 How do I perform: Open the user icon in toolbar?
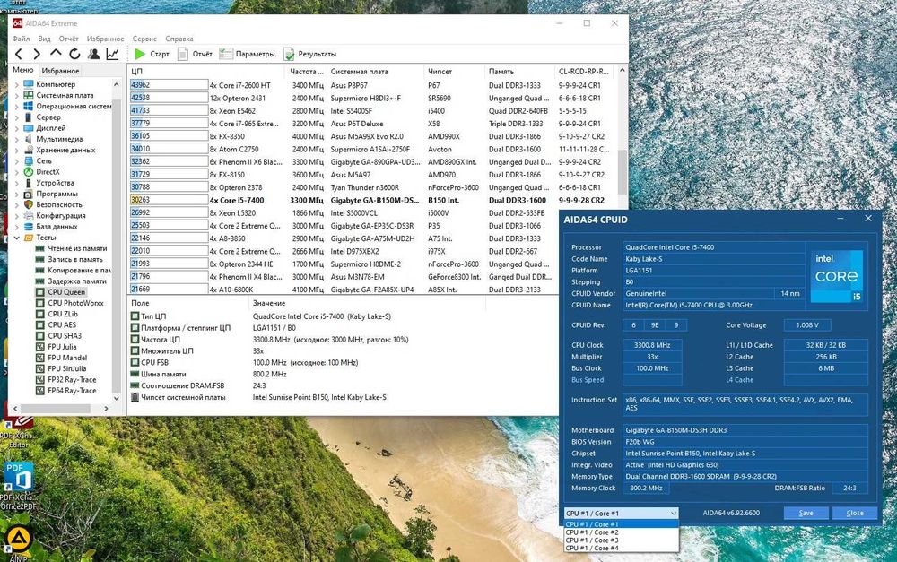point(94,54)
